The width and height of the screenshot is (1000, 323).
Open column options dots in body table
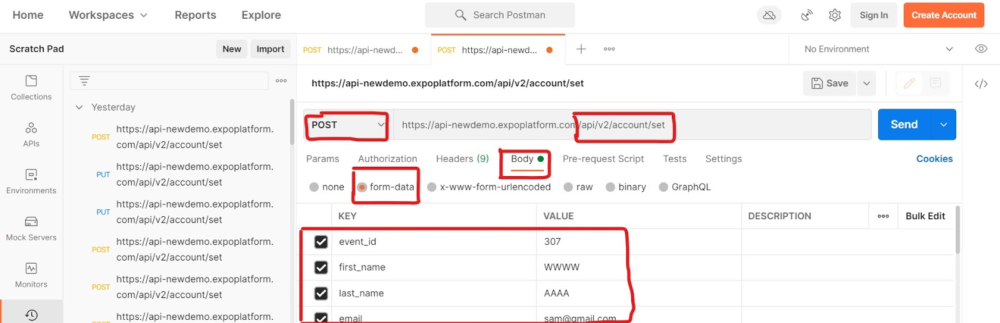[883, 216]
